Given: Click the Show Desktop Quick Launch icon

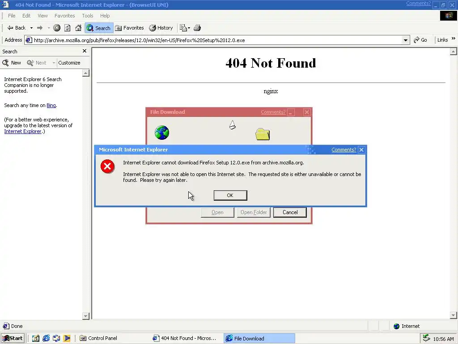Looking at the screenshot, I should tap(36, 338).
